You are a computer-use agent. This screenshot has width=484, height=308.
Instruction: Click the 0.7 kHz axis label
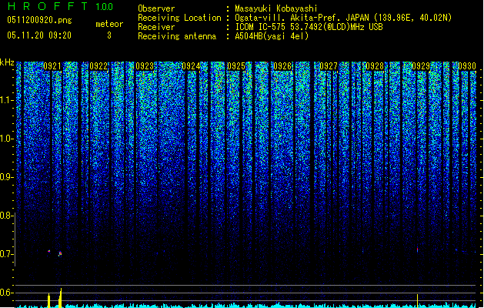click(x=6, y=254)
